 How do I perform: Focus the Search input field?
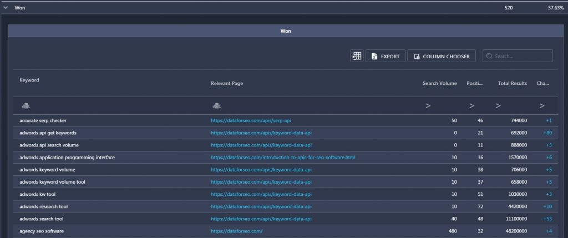click(x=518, y=56)
